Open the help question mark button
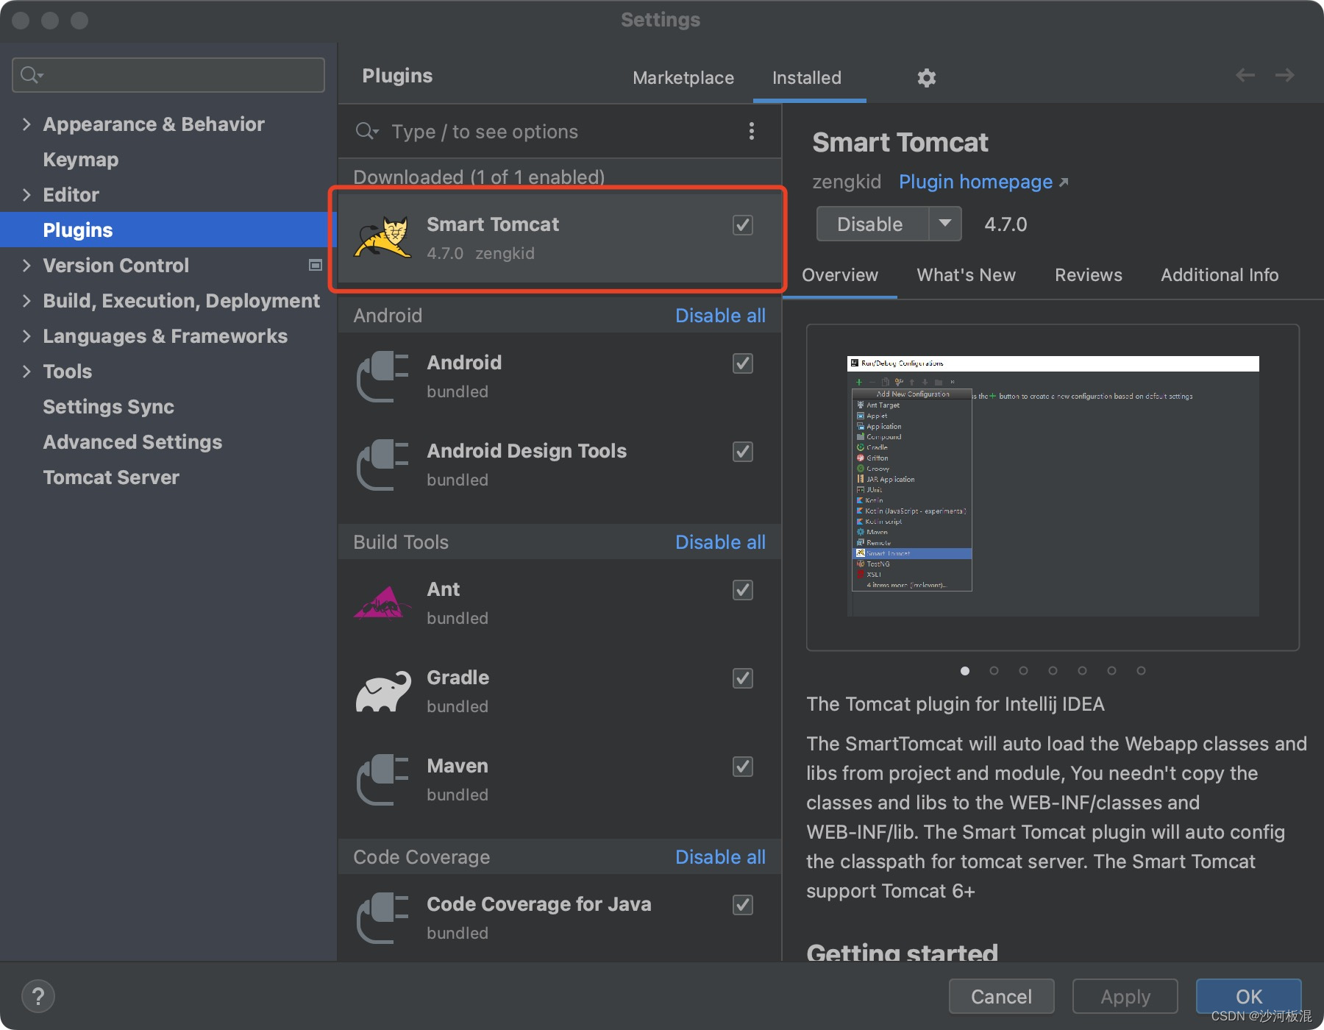The image size is (1324, 1030). (38, 997)
